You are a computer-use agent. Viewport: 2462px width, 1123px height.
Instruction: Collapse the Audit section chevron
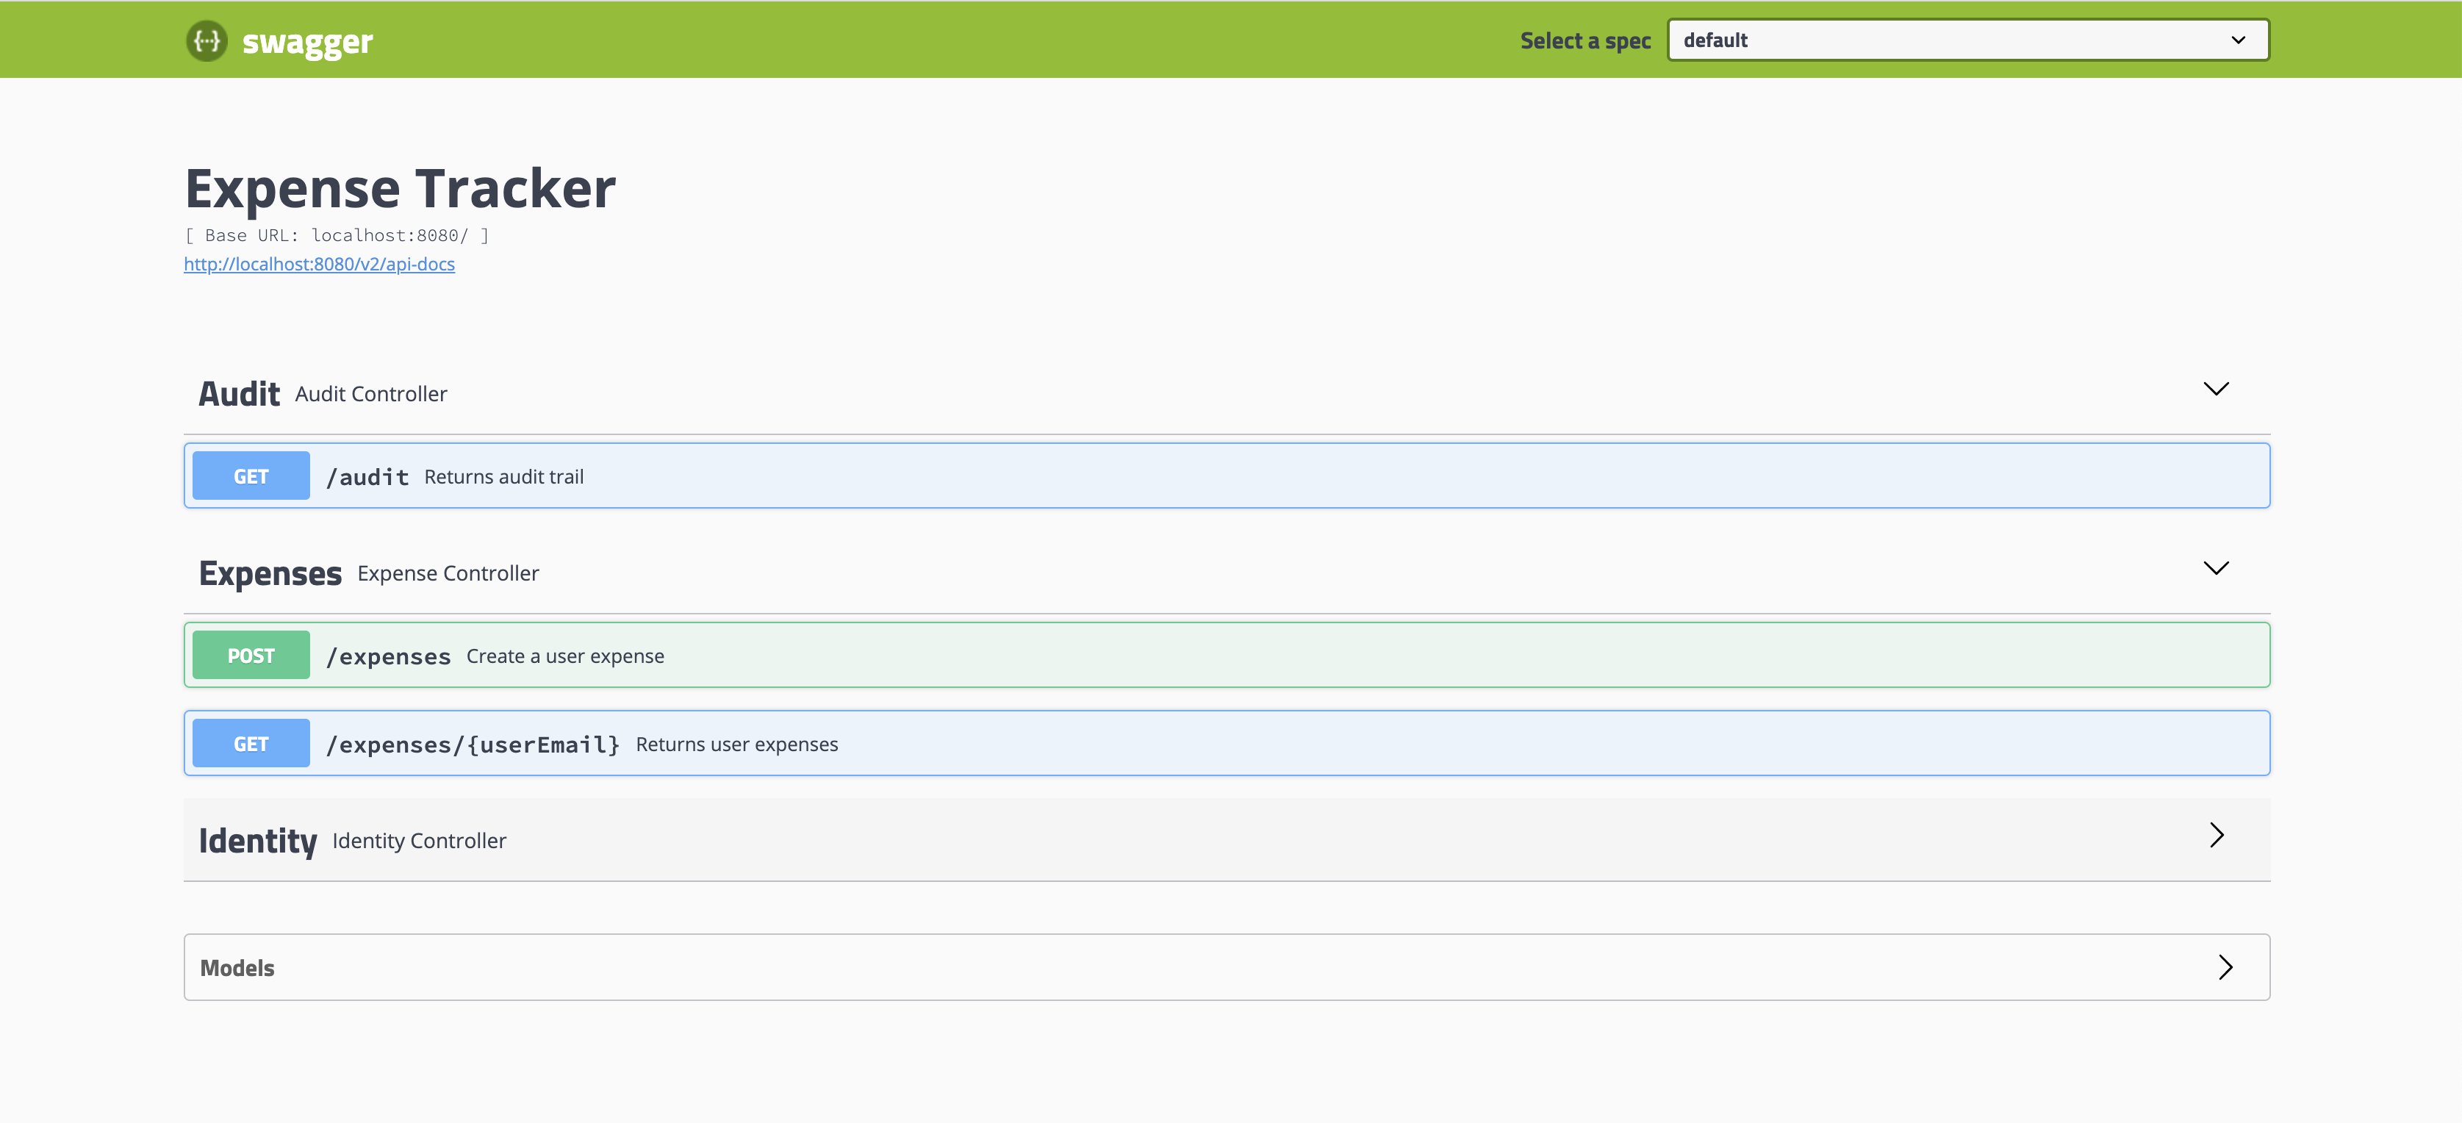pos(2215,388)
